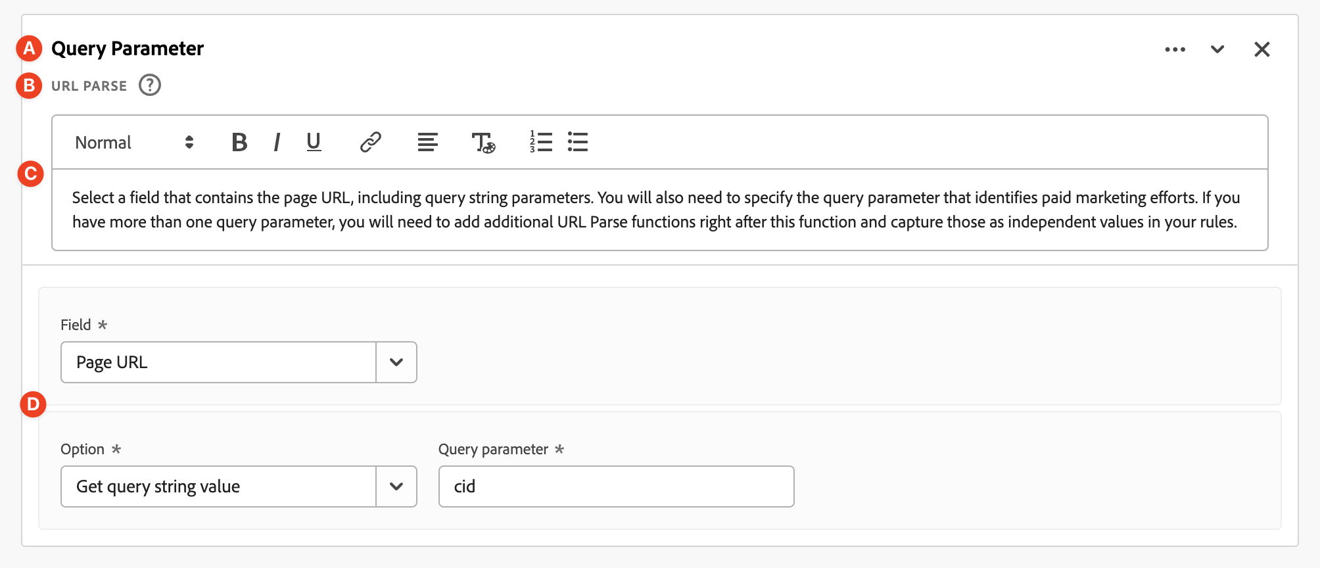Open URL Parse help tooltip
Screen dimensions: 1320x568
click(150, 85)
